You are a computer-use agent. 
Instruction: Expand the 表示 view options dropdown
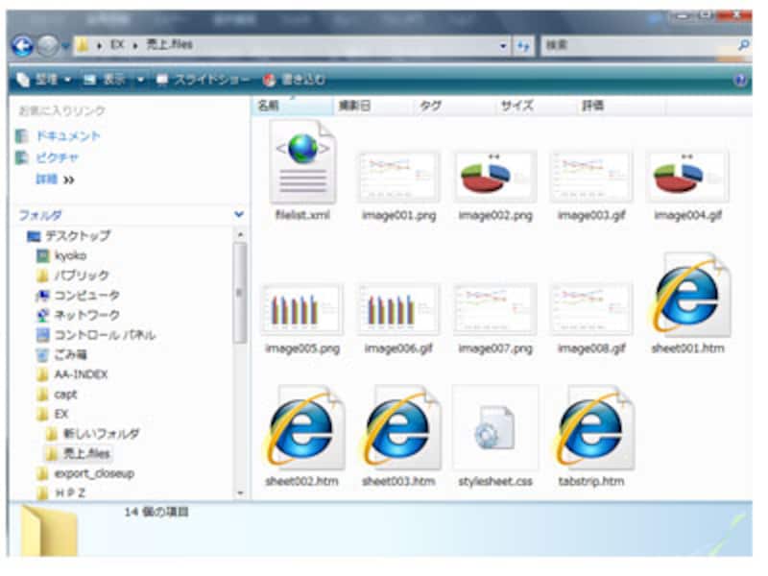pyautogui.click(x=140, y=79)
